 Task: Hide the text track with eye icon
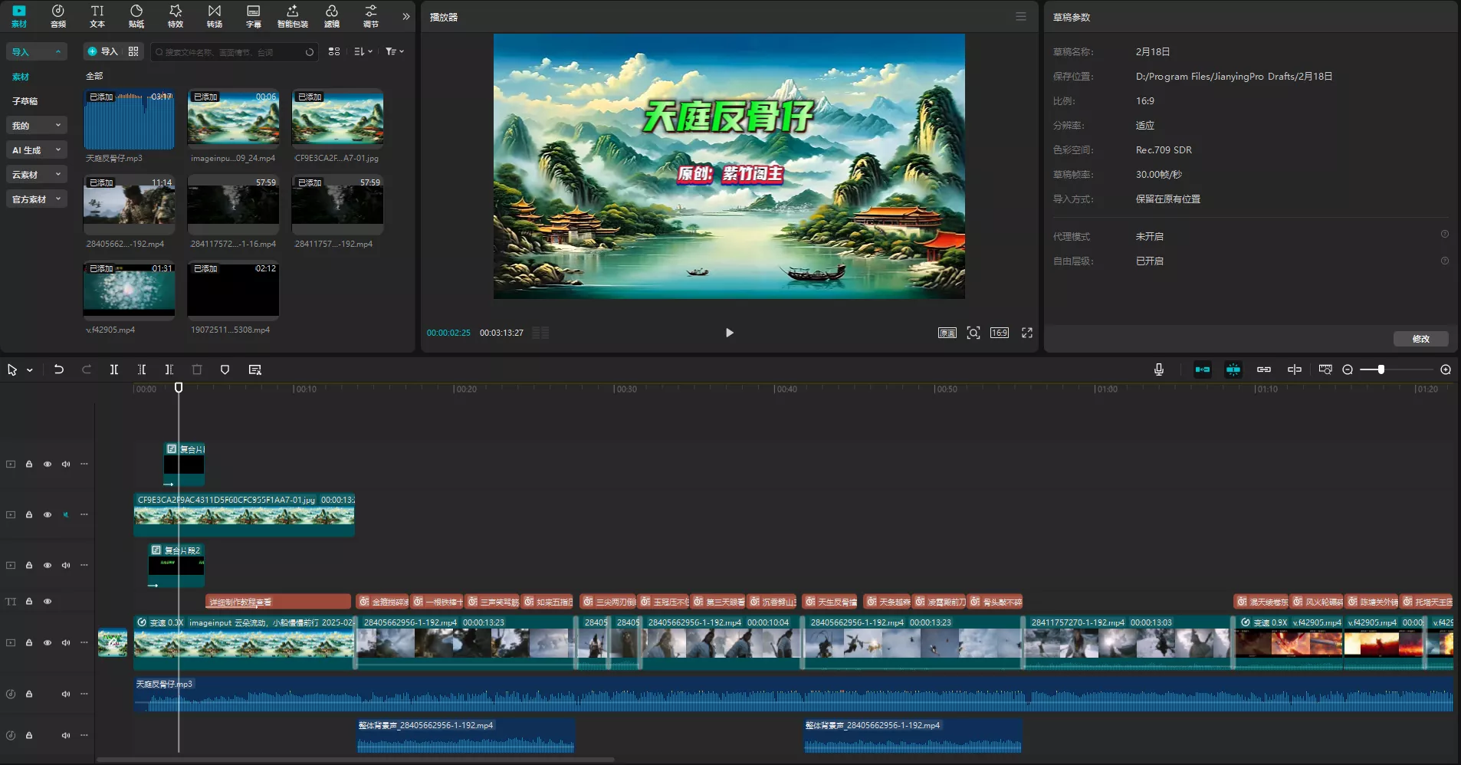click(x=48, y=601)
